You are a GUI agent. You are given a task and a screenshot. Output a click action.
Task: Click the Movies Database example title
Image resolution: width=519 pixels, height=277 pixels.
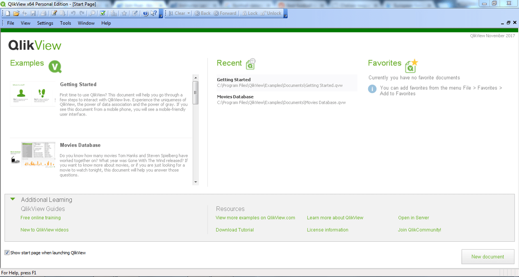tap(80, 145)
